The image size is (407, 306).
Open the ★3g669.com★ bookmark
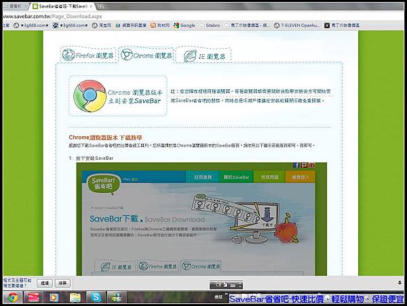(x=71, y=26)
